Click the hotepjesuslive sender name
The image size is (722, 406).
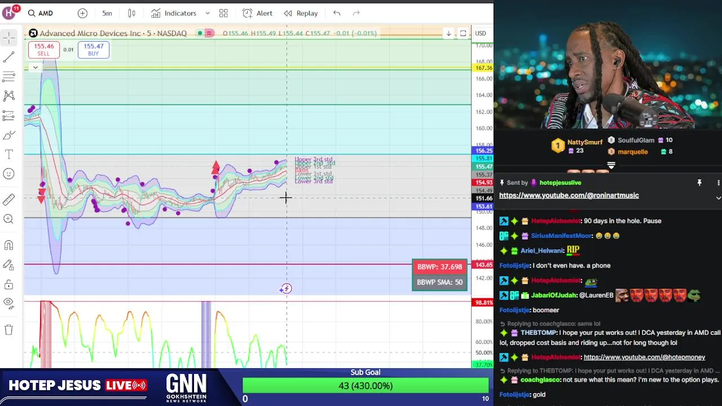pos(560,183)
